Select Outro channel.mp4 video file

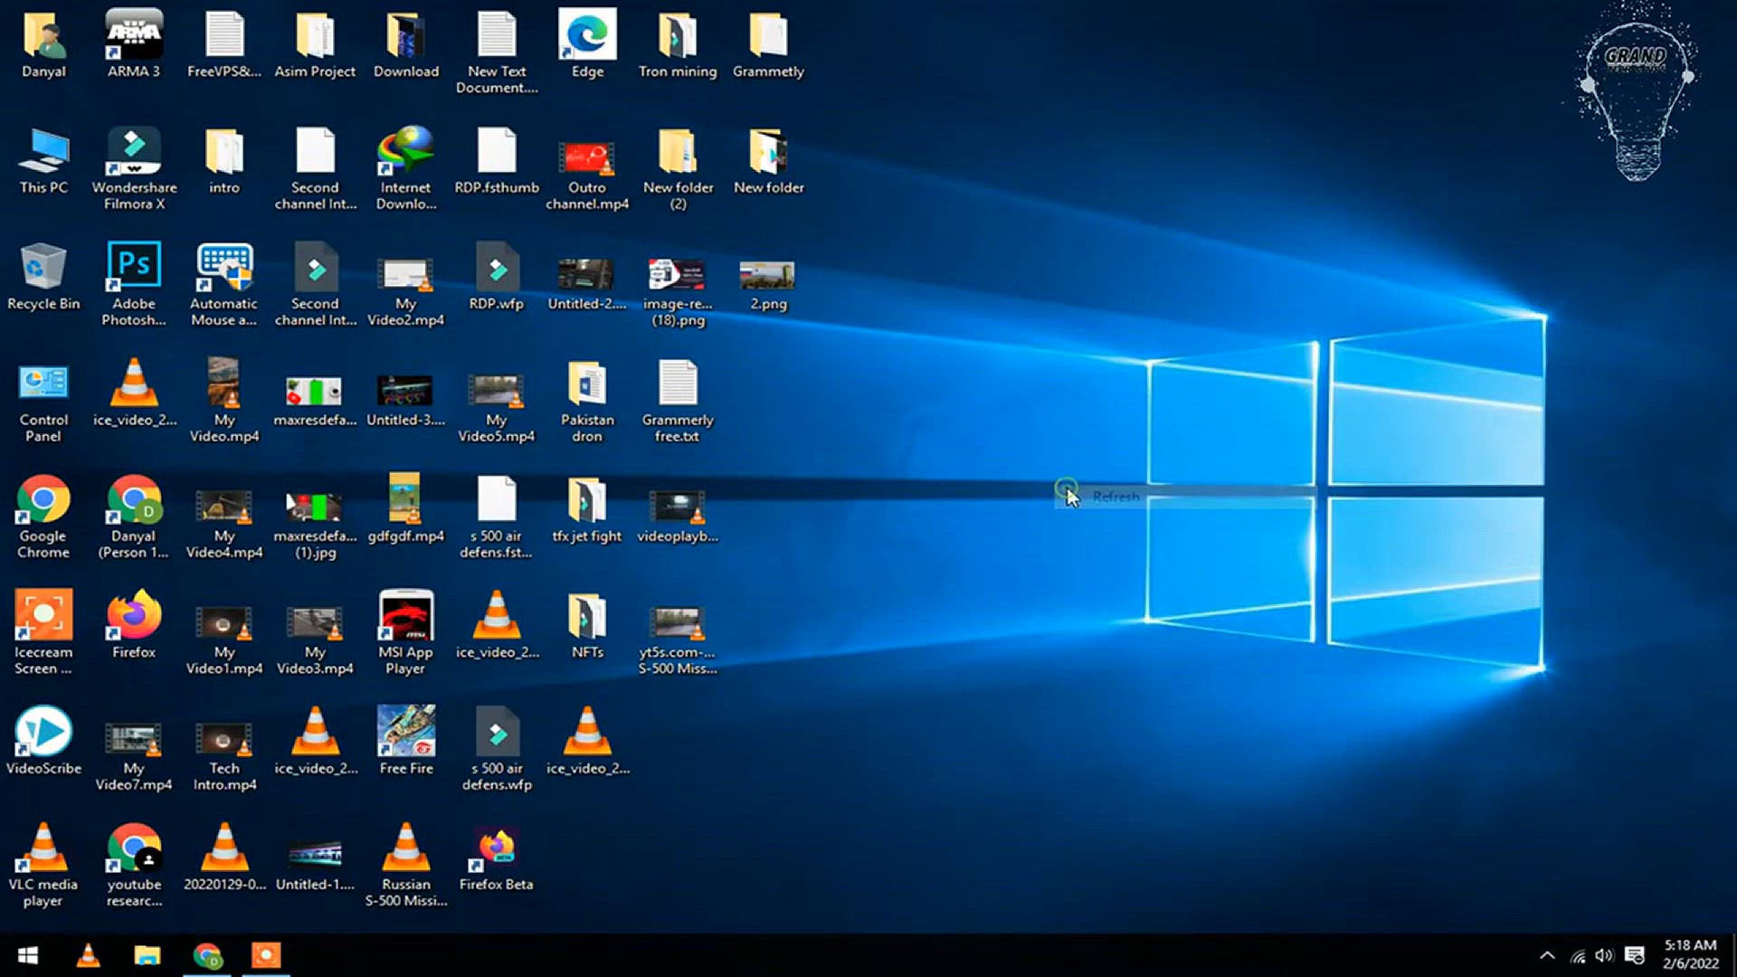point(587,175)
